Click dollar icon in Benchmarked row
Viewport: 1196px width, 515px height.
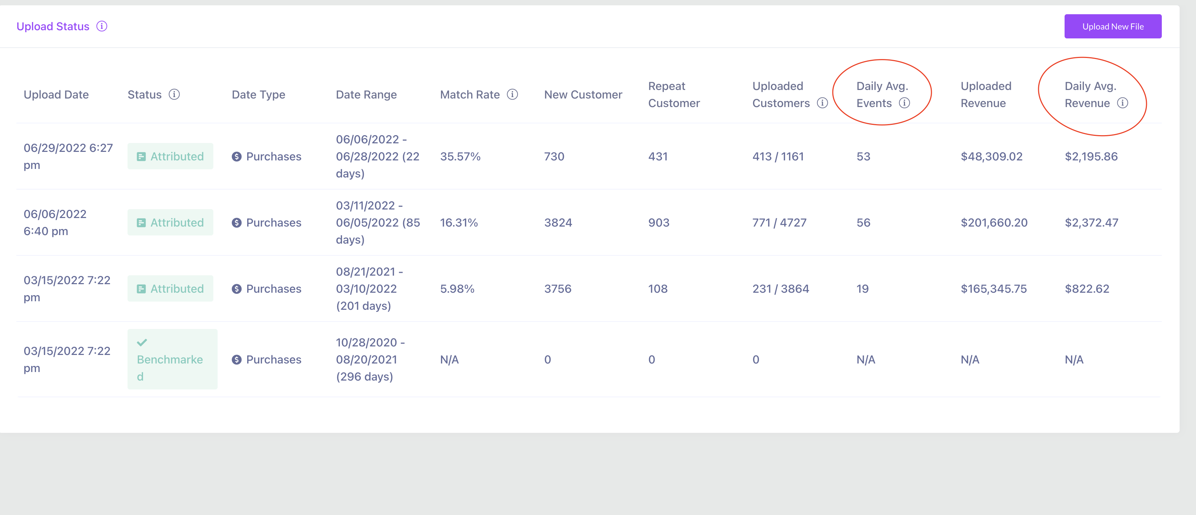pos(237,360)
